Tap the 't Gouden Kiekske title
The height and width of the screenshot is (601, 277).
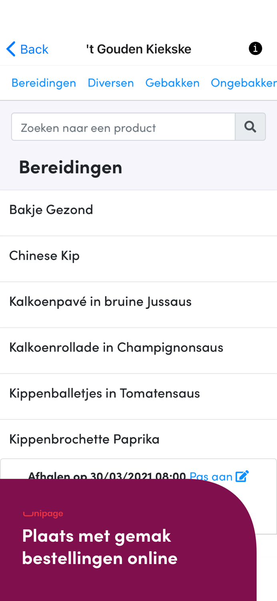pyautogui.click(x=139, y=48)
